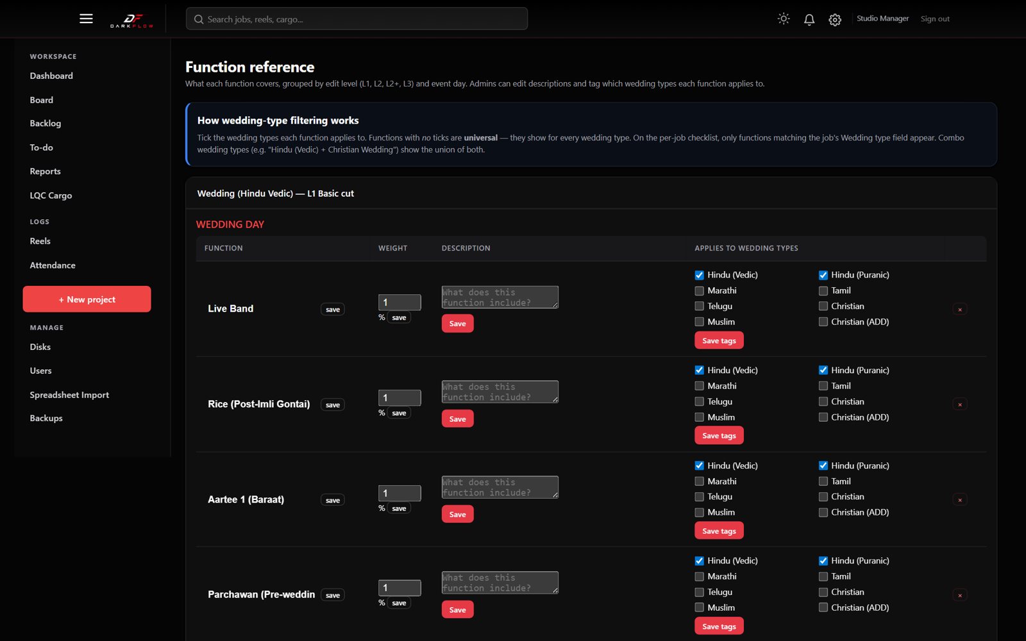Check Marathi for Live Band

coord(699,291)
